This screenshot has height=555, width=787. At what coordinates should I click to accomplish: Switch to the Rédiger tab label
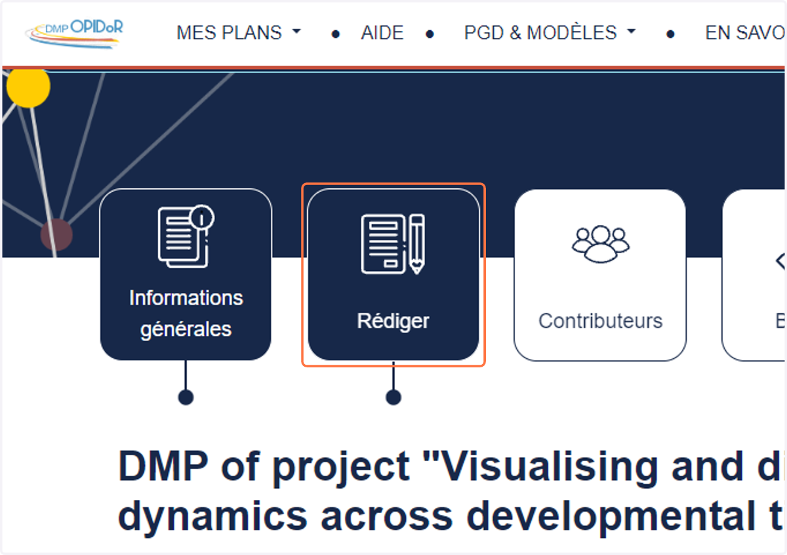393,321
